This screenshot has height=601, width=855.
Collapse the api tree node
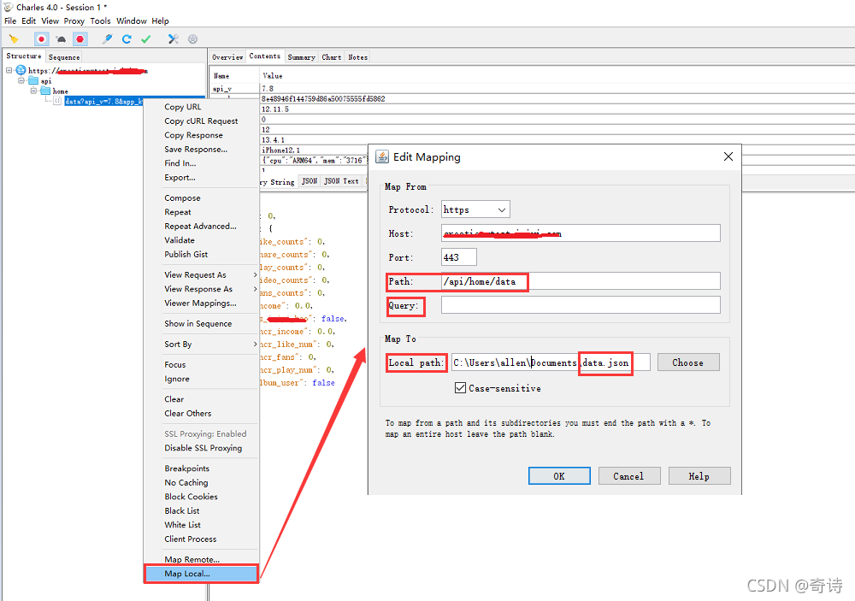click(21, 80)
